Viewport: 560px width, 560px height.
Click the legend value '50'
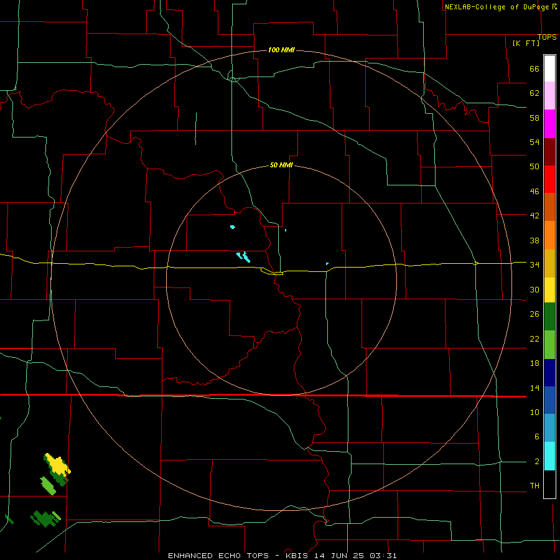tap(534, 167)
